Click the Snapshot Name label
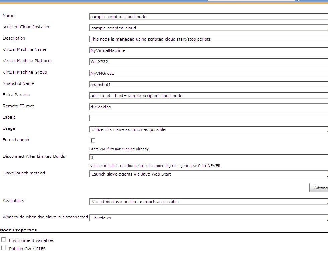The height and width of the screenshot is (255, 328). (18, 83)
